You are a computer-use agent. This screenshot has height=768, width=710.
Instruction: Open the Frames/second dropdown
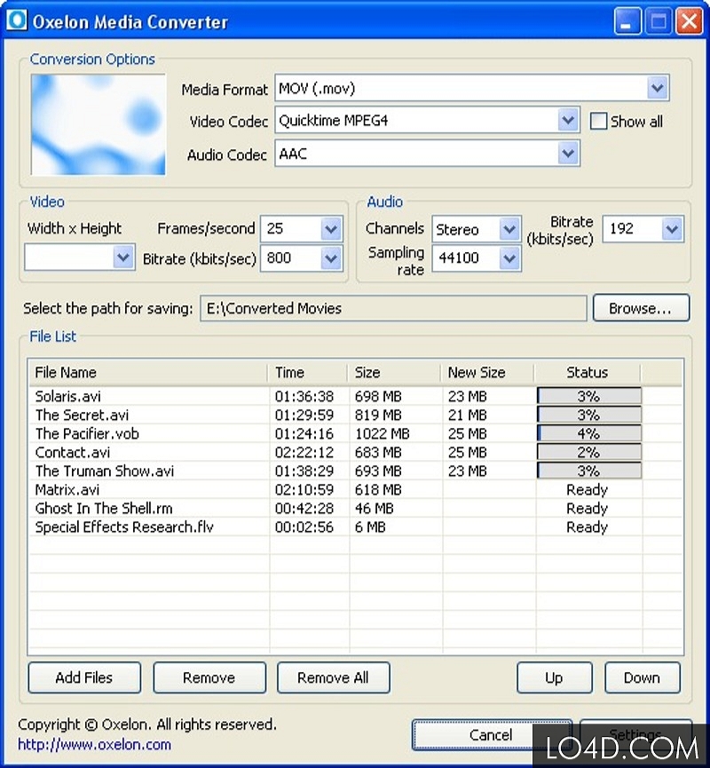click(x=330, y=229)
